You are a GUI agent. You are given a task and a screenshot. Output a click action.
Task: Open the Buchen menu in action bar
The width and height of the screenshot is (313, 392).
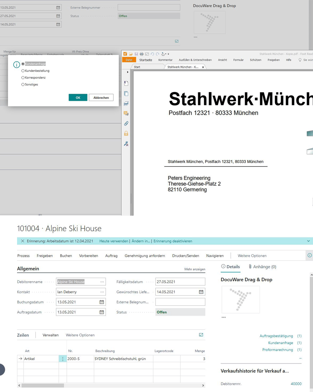tap(66, 256)
